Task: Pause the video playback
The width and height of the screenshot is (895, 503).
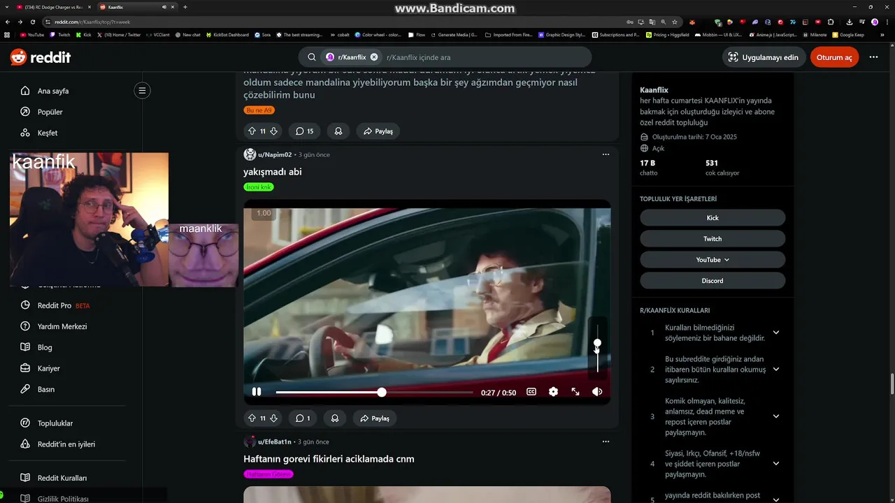Action: coord(257,392)
